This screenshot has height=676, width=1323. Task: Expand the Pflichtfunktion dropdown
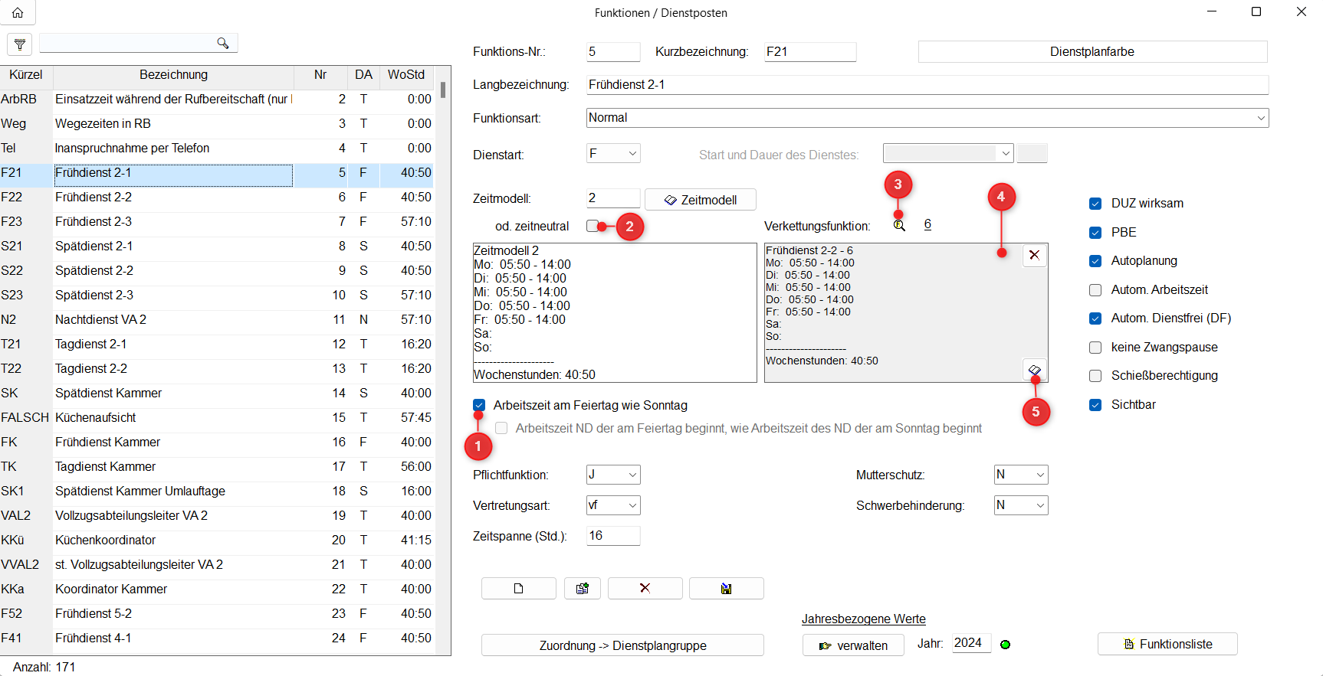coord(632,475)
